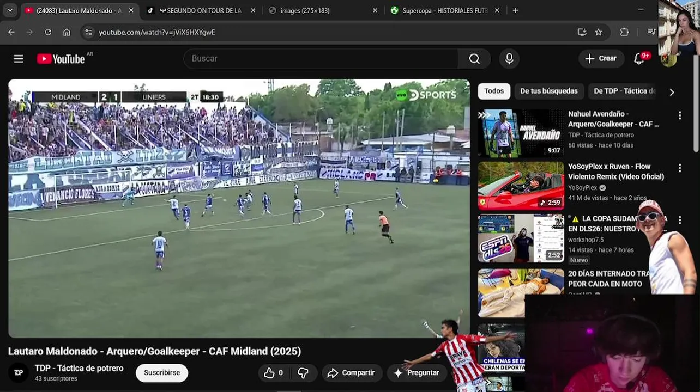Open browser home page icon
700x392 pixels.
pyautogui.click(x=67, y=32)
